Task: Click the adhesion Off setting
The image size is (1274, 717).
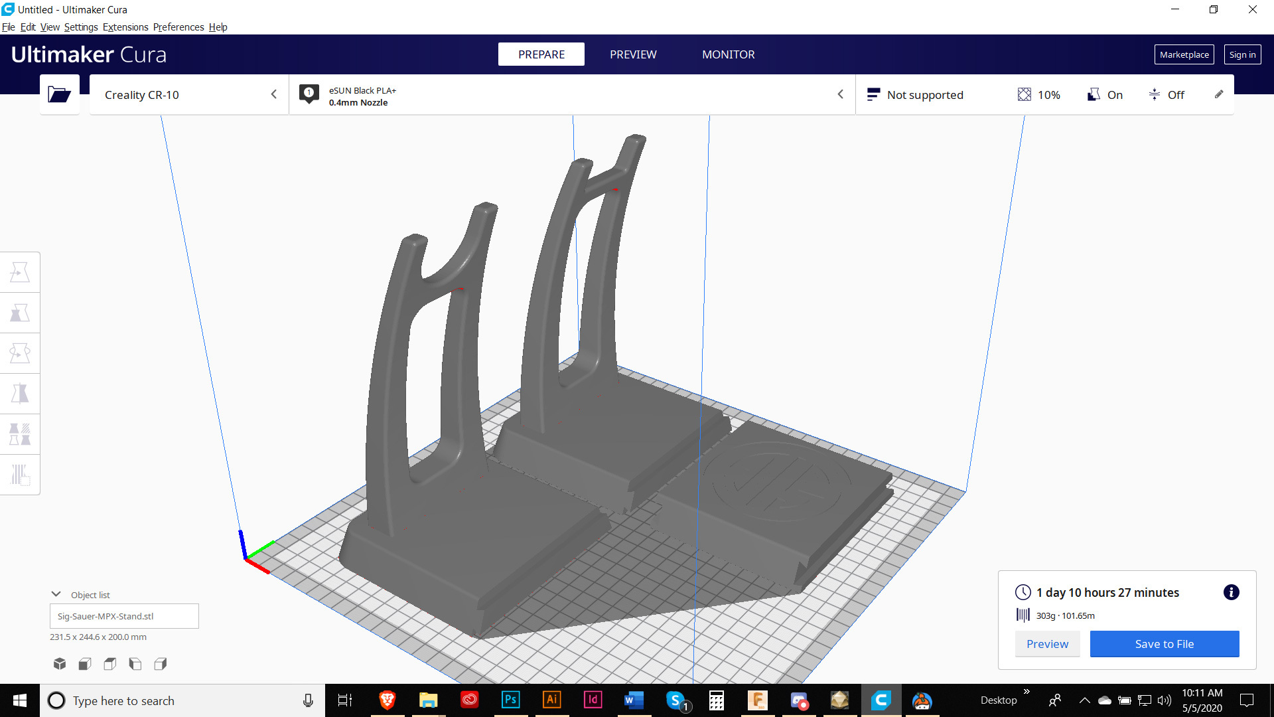Action: pos(1167,95)
